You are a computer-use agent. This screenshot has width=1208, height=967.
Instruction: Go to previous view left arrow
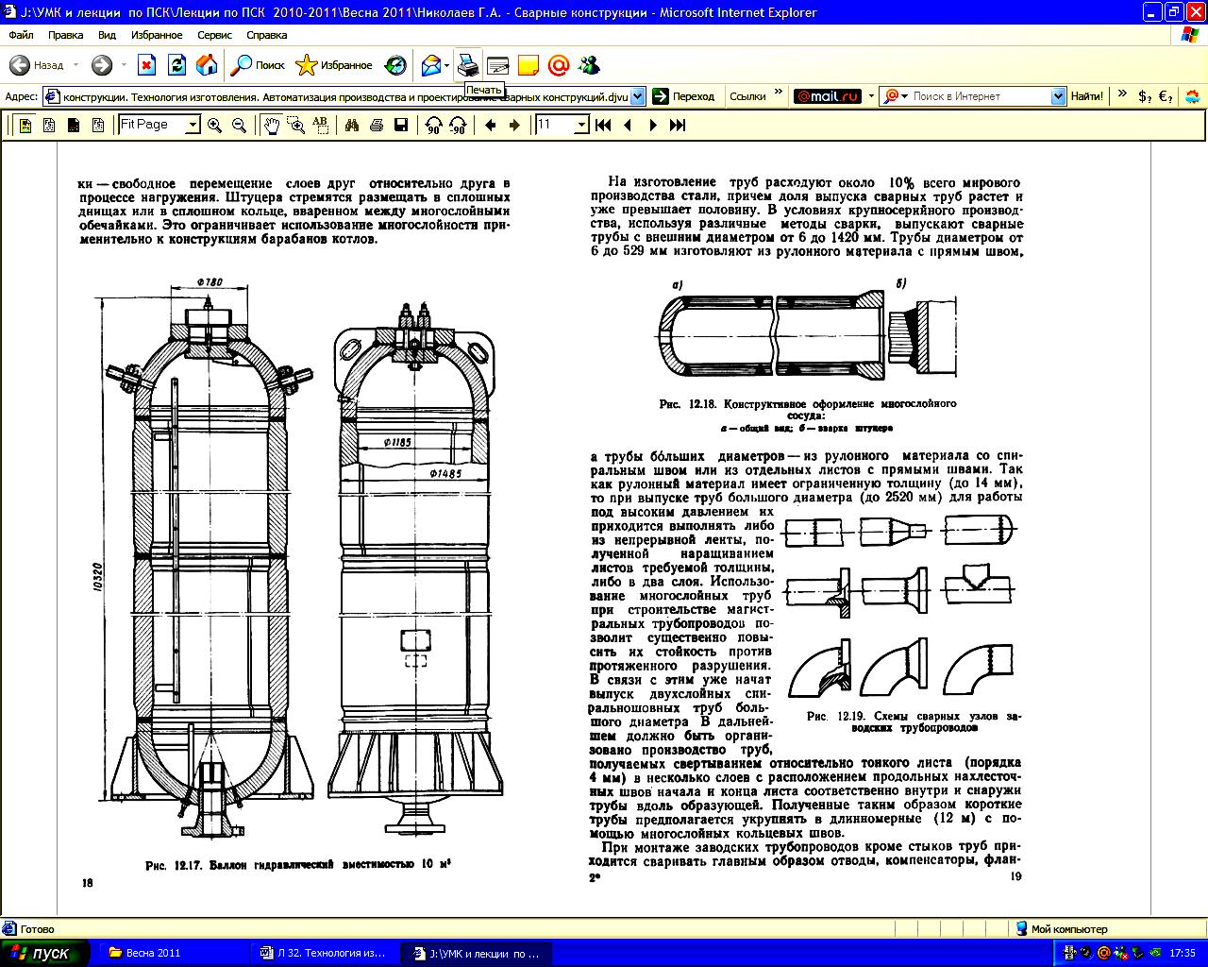(491, 125)
